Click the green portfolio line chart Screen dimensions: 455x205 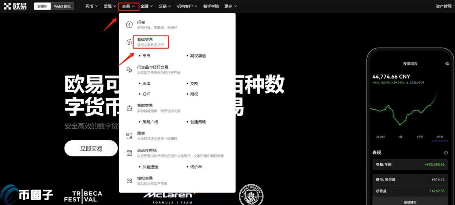click(x=404, y=108)
